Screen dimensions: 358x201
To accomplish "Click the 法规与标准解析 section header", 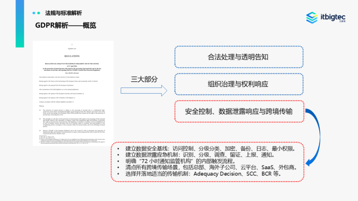I will 64,13.
